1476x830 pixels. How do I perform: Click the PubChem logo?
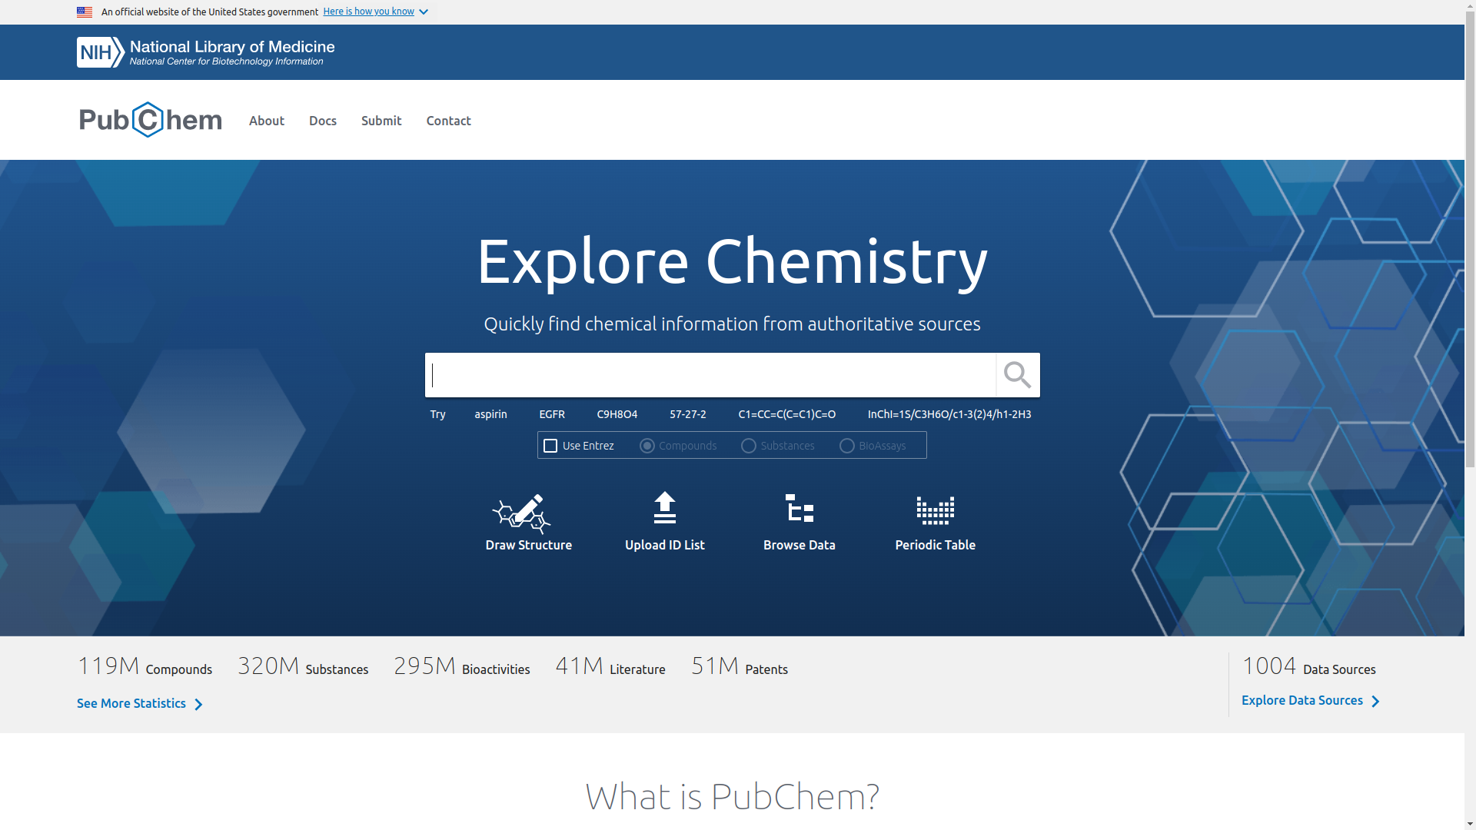pos(150,120)
